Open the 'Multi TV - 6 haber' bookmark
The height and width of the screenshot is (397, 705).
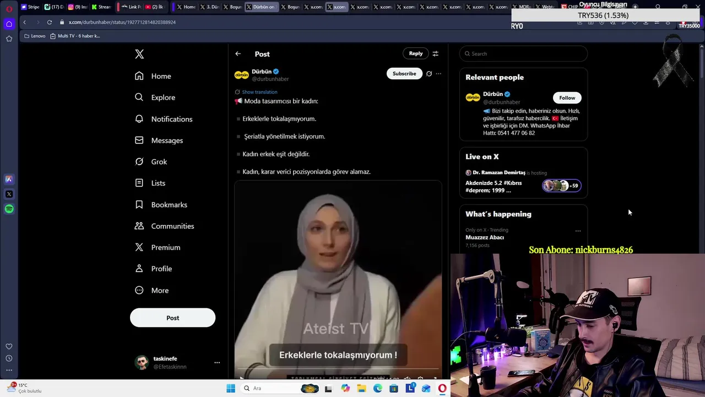pos(75,36)
